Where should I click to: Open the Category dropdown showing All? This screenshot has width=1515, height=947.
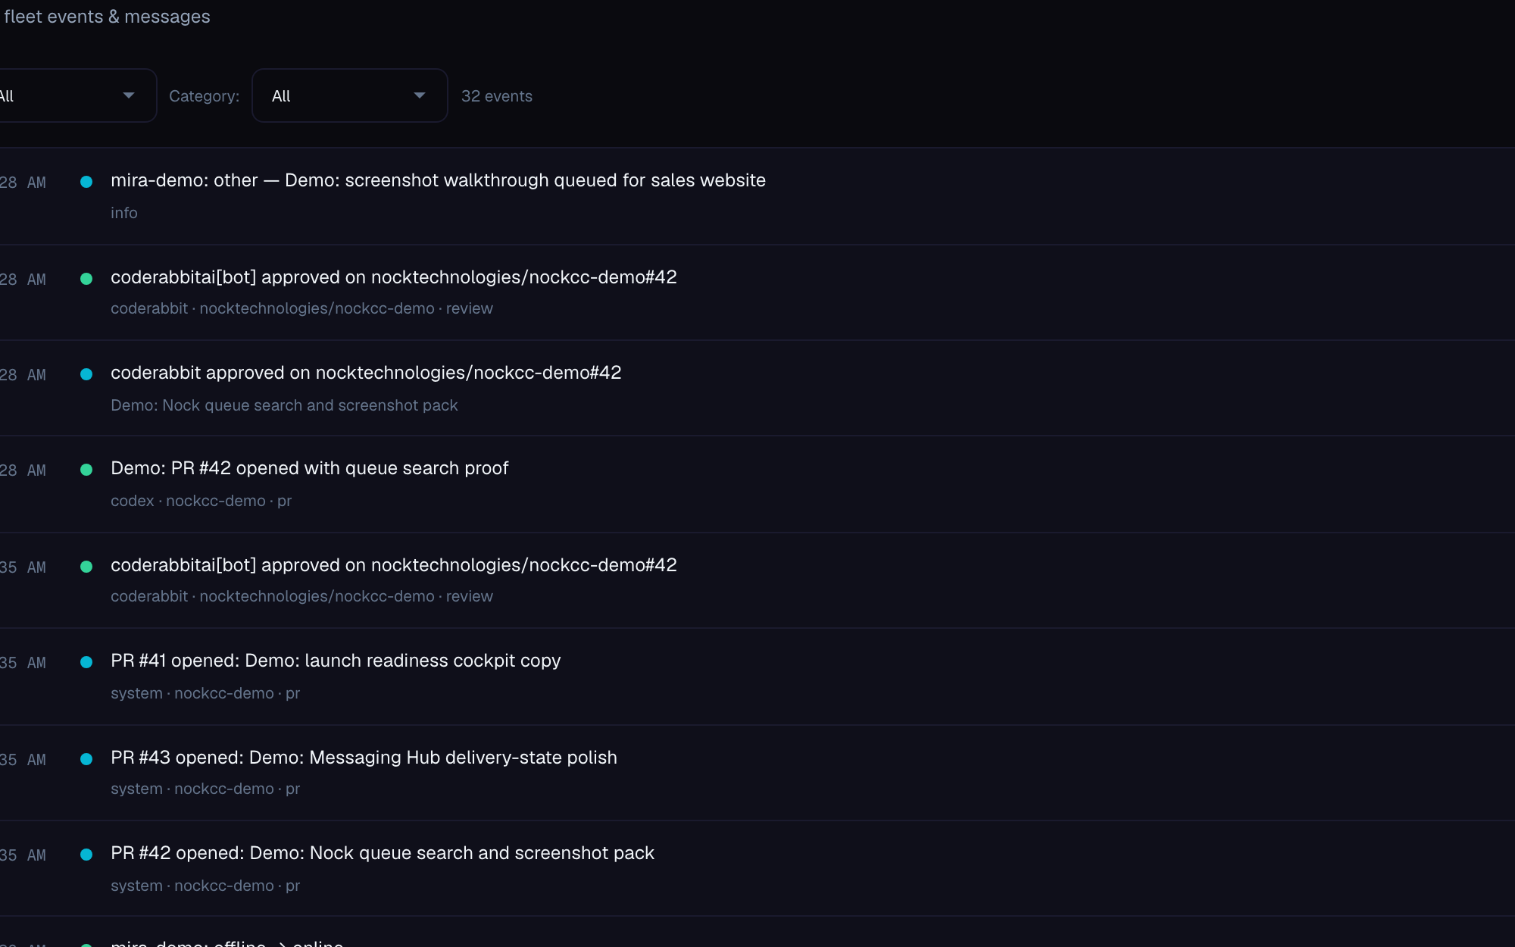click(349, 95)
